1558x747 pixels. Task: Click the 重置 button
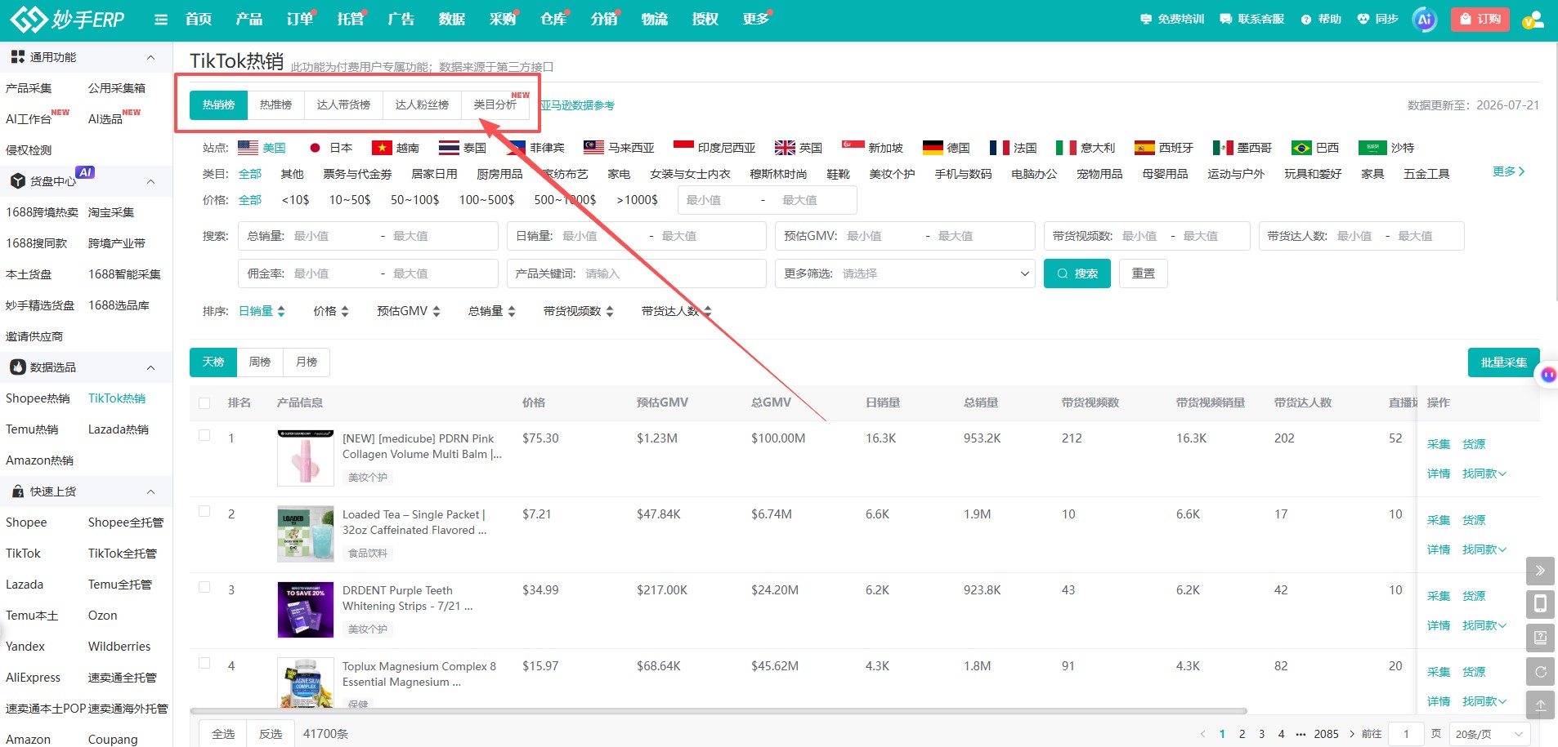[x=1144, y=273]
